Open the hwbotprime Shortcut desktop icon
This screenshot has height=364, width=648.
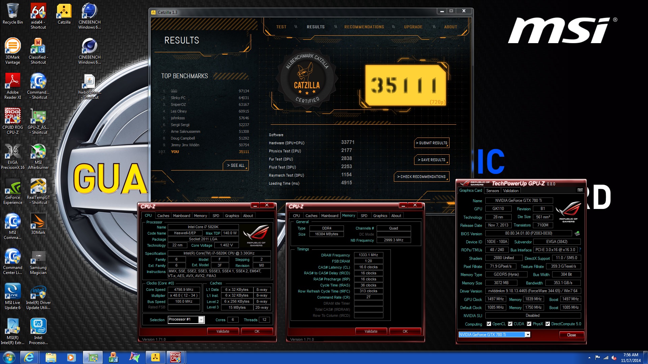point(89,86)
